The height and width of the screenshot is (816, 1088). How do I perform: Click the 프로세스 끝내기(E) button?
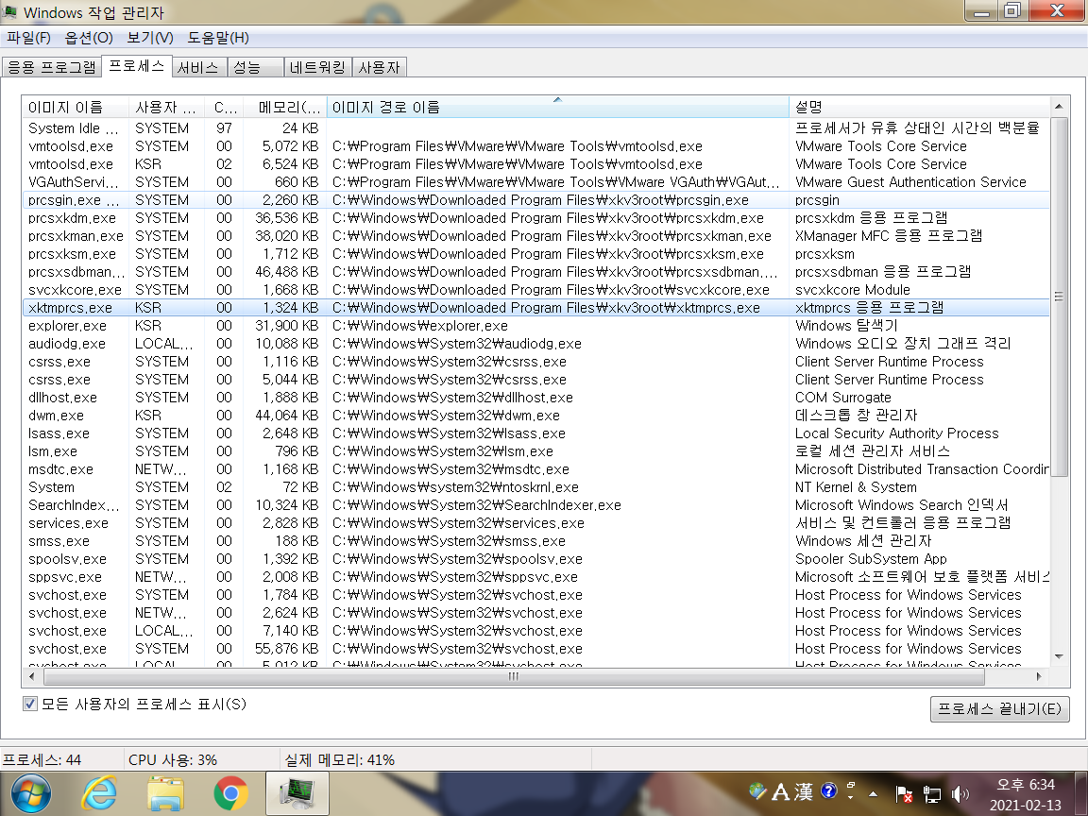pyautogui.click(x=999, y=708)
